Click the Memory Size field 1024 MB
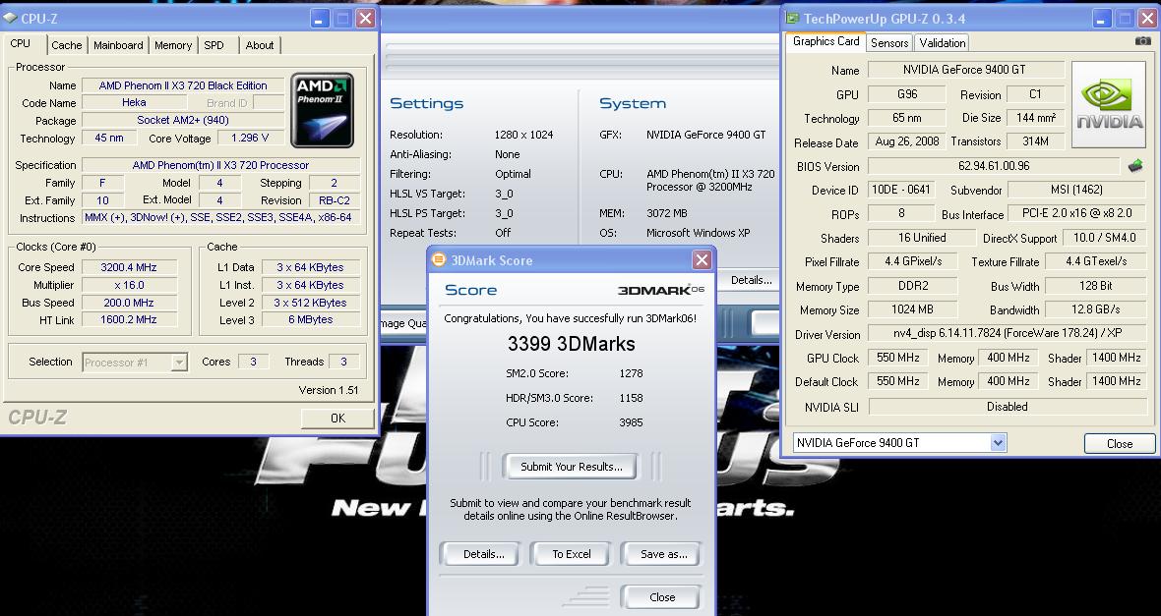The width and height of the screenshot is (1161, 616). tap(912, 309)
